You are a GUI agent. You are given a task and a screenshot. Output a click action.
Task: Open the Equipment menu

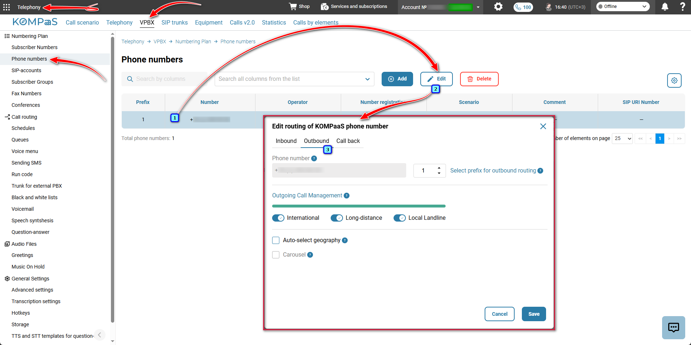[209, 22]
